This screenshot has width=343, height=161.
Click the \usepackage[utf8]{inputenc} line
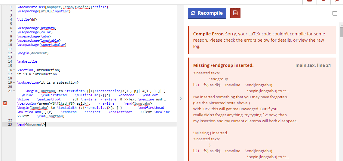tap(44, 11)
